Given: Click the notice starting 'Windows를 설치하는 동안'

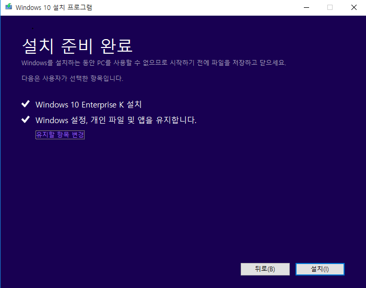Looking at the screenshot, I should tap(154, 63).
